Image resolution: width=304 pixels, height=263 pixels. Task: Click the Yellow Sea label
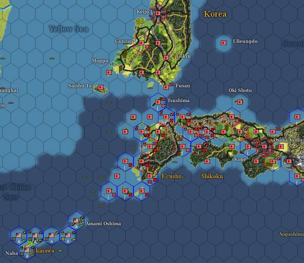click(68, 29)
